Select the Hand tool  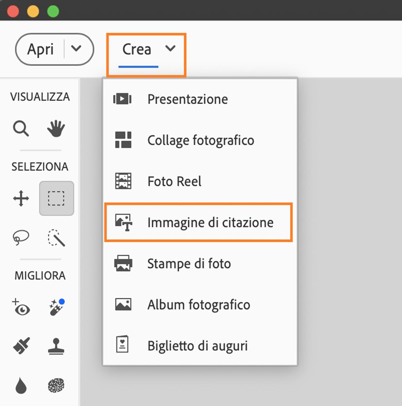point(56,129)
